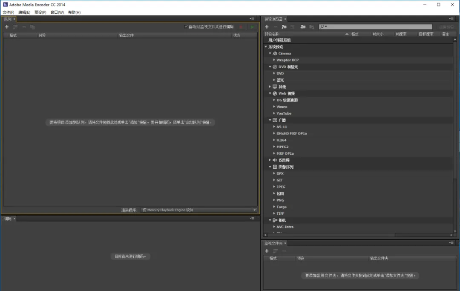Click the 帧速率 column header
This screenshot has height=291, width=460.
[x=401, y=34]
